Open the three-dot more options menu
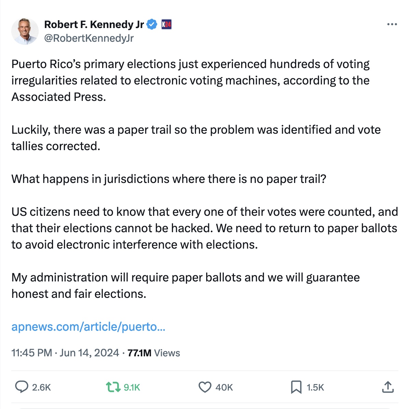 [x=392, y=25]
